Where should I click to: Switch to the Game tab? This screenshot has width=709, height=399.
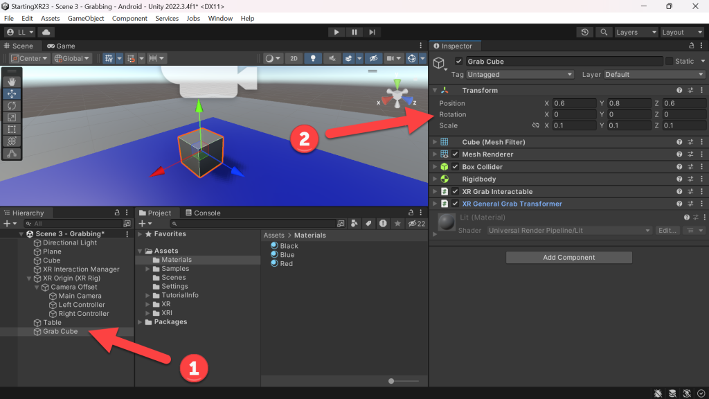click(61, 46)
